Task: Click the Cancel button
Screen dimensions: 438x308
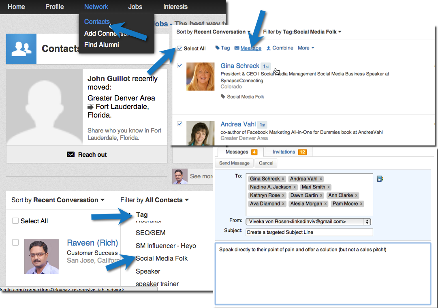Action: (266, 163)
